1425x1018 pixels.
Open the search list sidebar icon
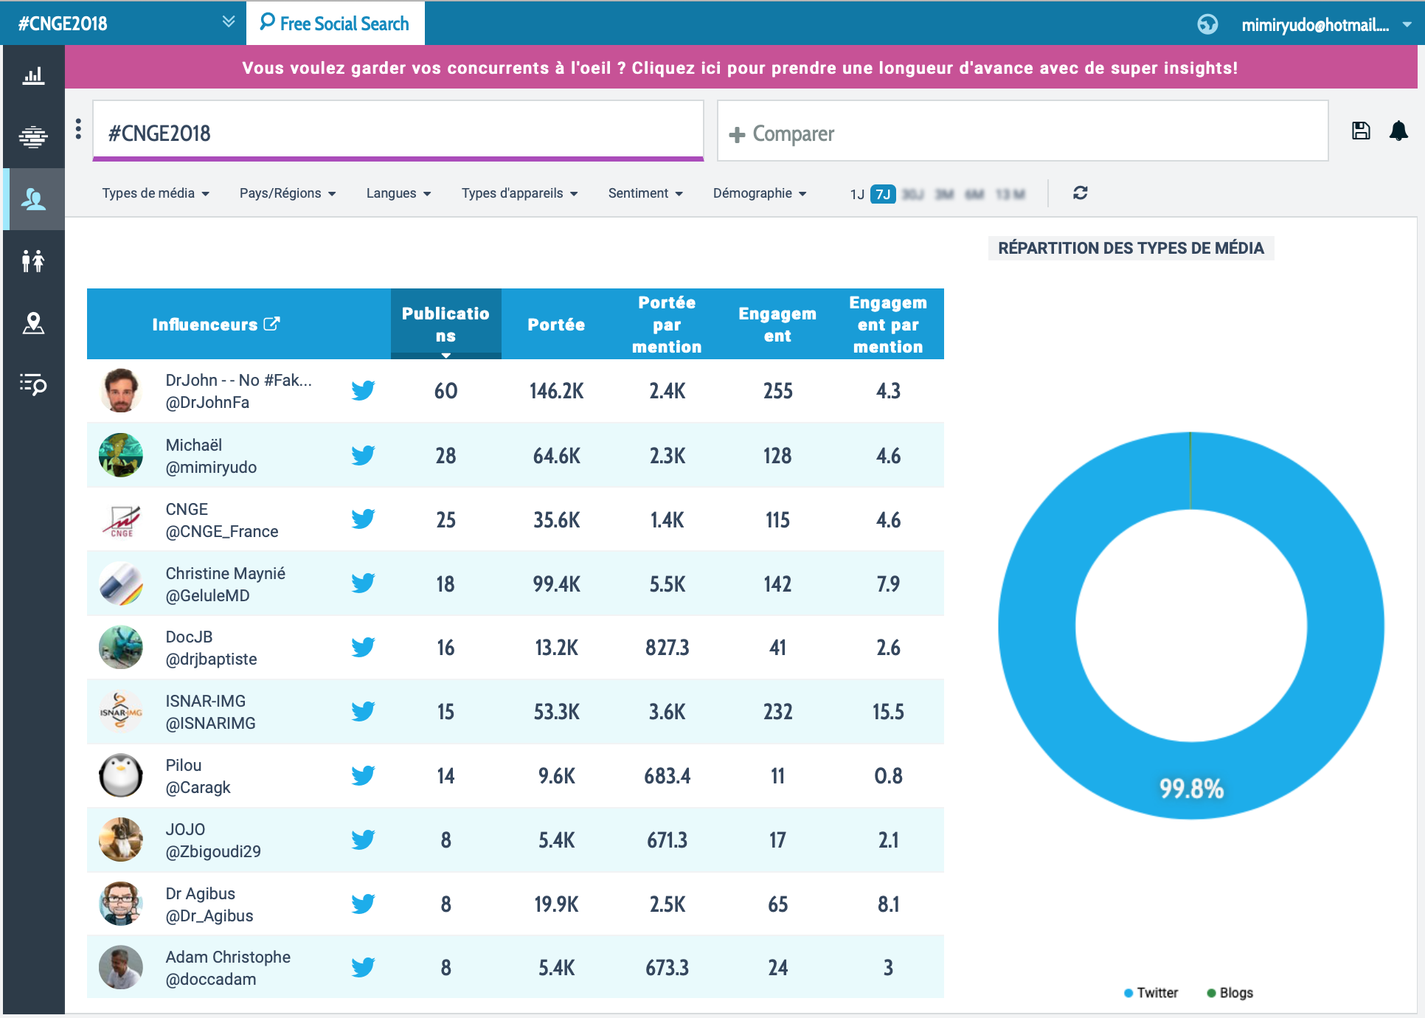[x=33, y=384]
